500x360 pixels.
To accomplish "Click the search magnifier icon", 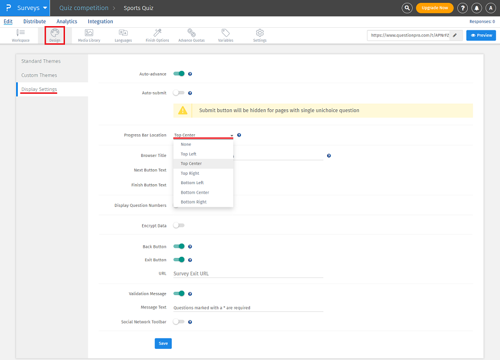I will (x=408, y=8).
